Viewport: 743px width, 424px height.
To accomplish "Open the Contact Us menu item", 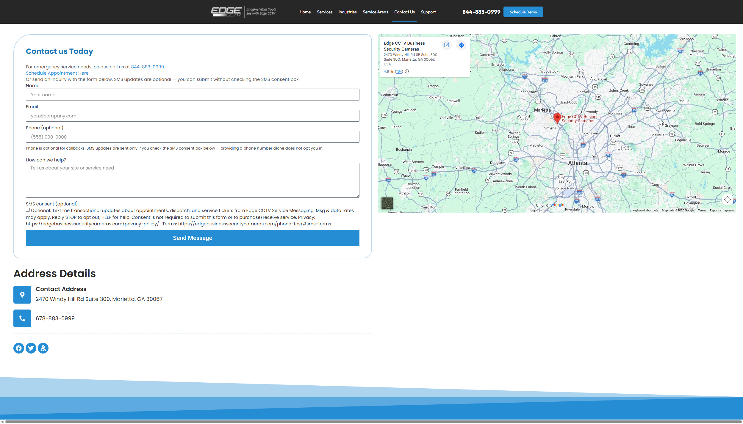I will click(x=404, y=12).
